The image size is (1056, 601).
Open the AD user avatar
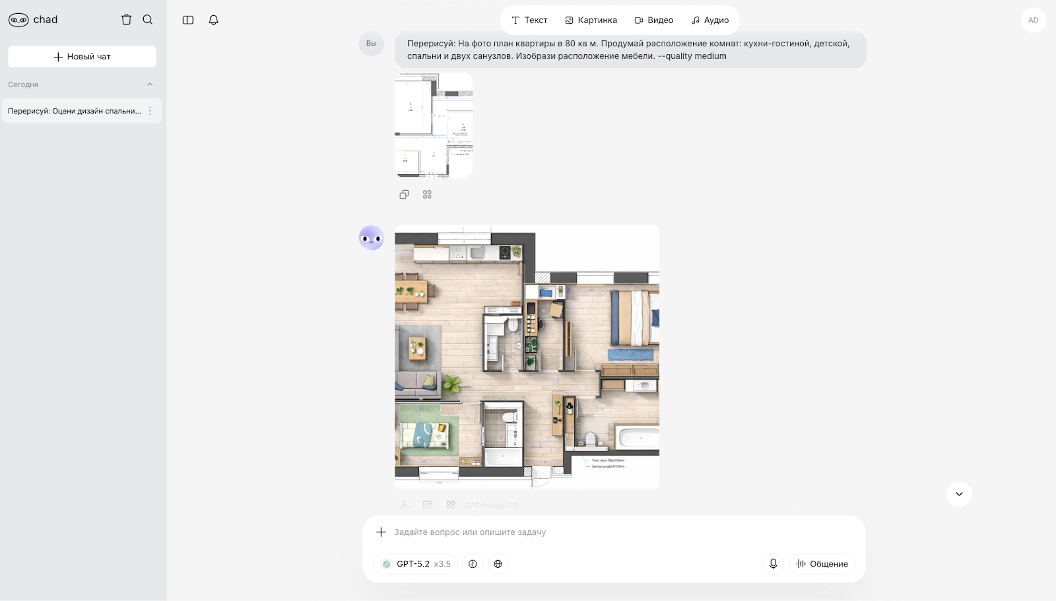click(x=1033, y=20)
